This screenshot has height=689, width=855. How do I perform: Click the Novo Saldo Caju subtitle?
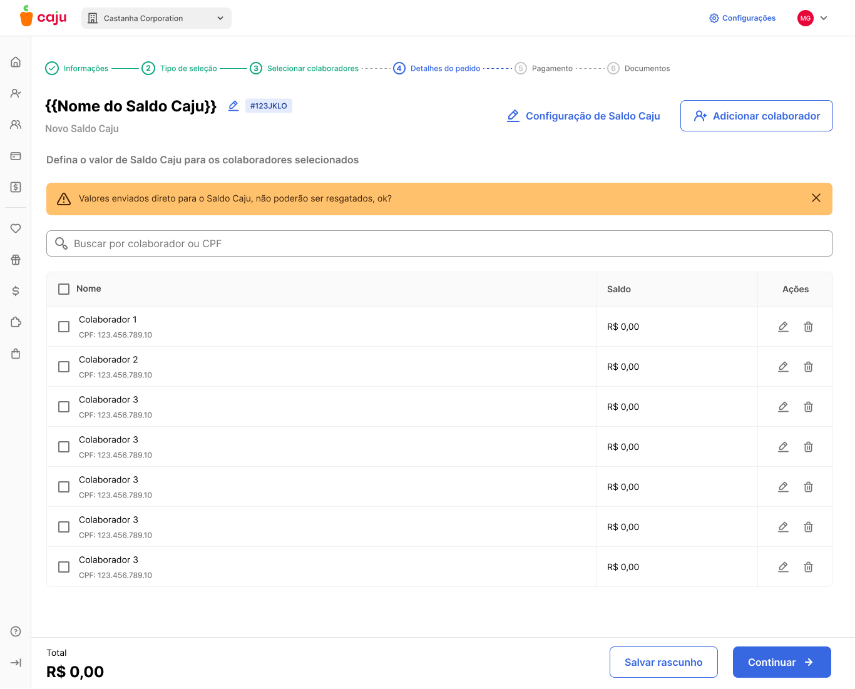[82, 128]
